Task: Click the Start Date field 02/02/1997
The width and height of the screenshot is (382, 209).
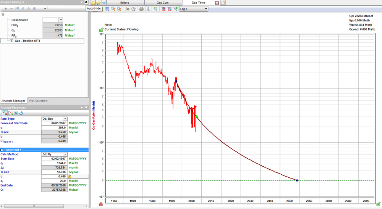Action: click(x=54, y=159)
